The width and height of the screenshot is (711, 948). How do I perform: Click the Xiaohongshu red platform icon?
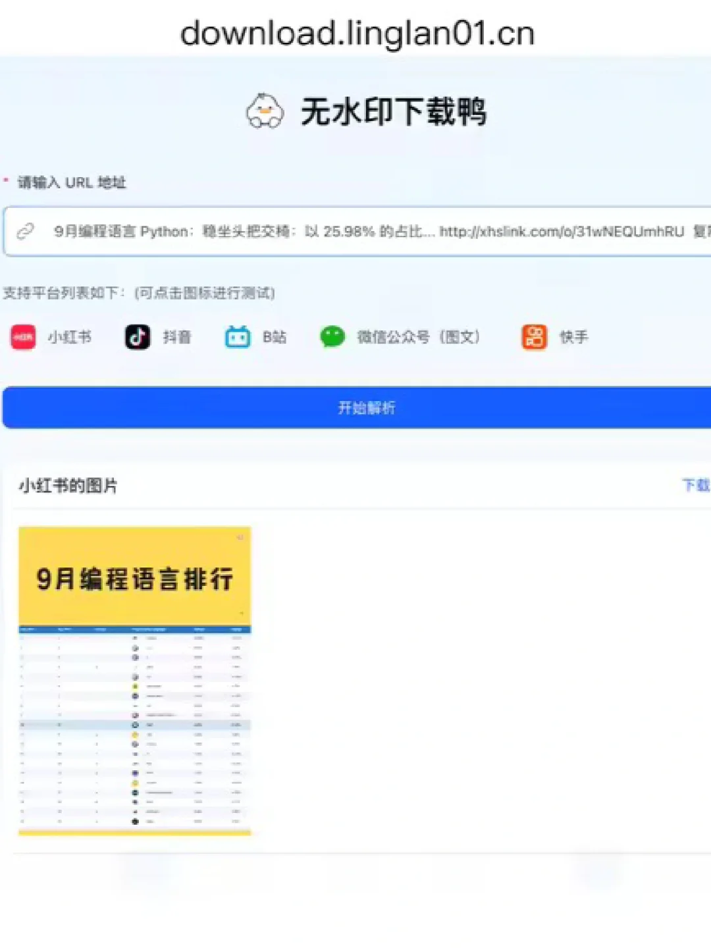pyautogui.click(x=22, y=337)
